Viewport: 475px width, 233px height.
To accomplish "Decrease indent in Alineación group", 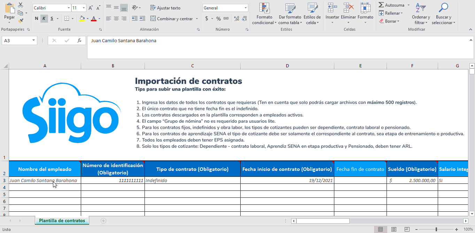I will (x=134, y=18).
